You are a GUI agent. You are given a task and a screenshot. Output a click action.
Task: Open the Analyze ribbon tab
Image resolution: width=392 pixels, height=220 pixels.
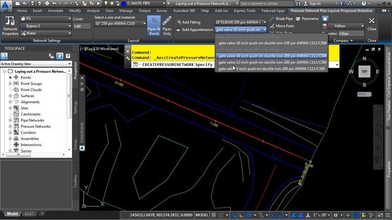[x=93, y=11]
